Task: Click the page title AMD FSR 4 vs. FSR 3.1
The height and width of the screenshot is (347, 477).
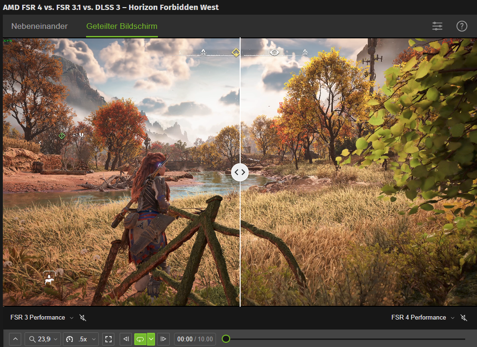Action: coord(111,7)
